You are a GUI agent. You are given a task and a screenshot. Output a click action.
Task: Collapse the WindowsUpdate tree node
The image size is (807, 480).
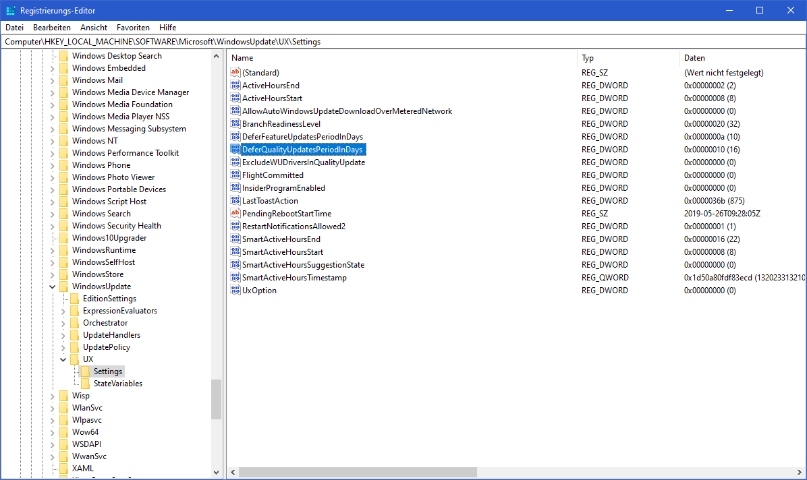52,287
